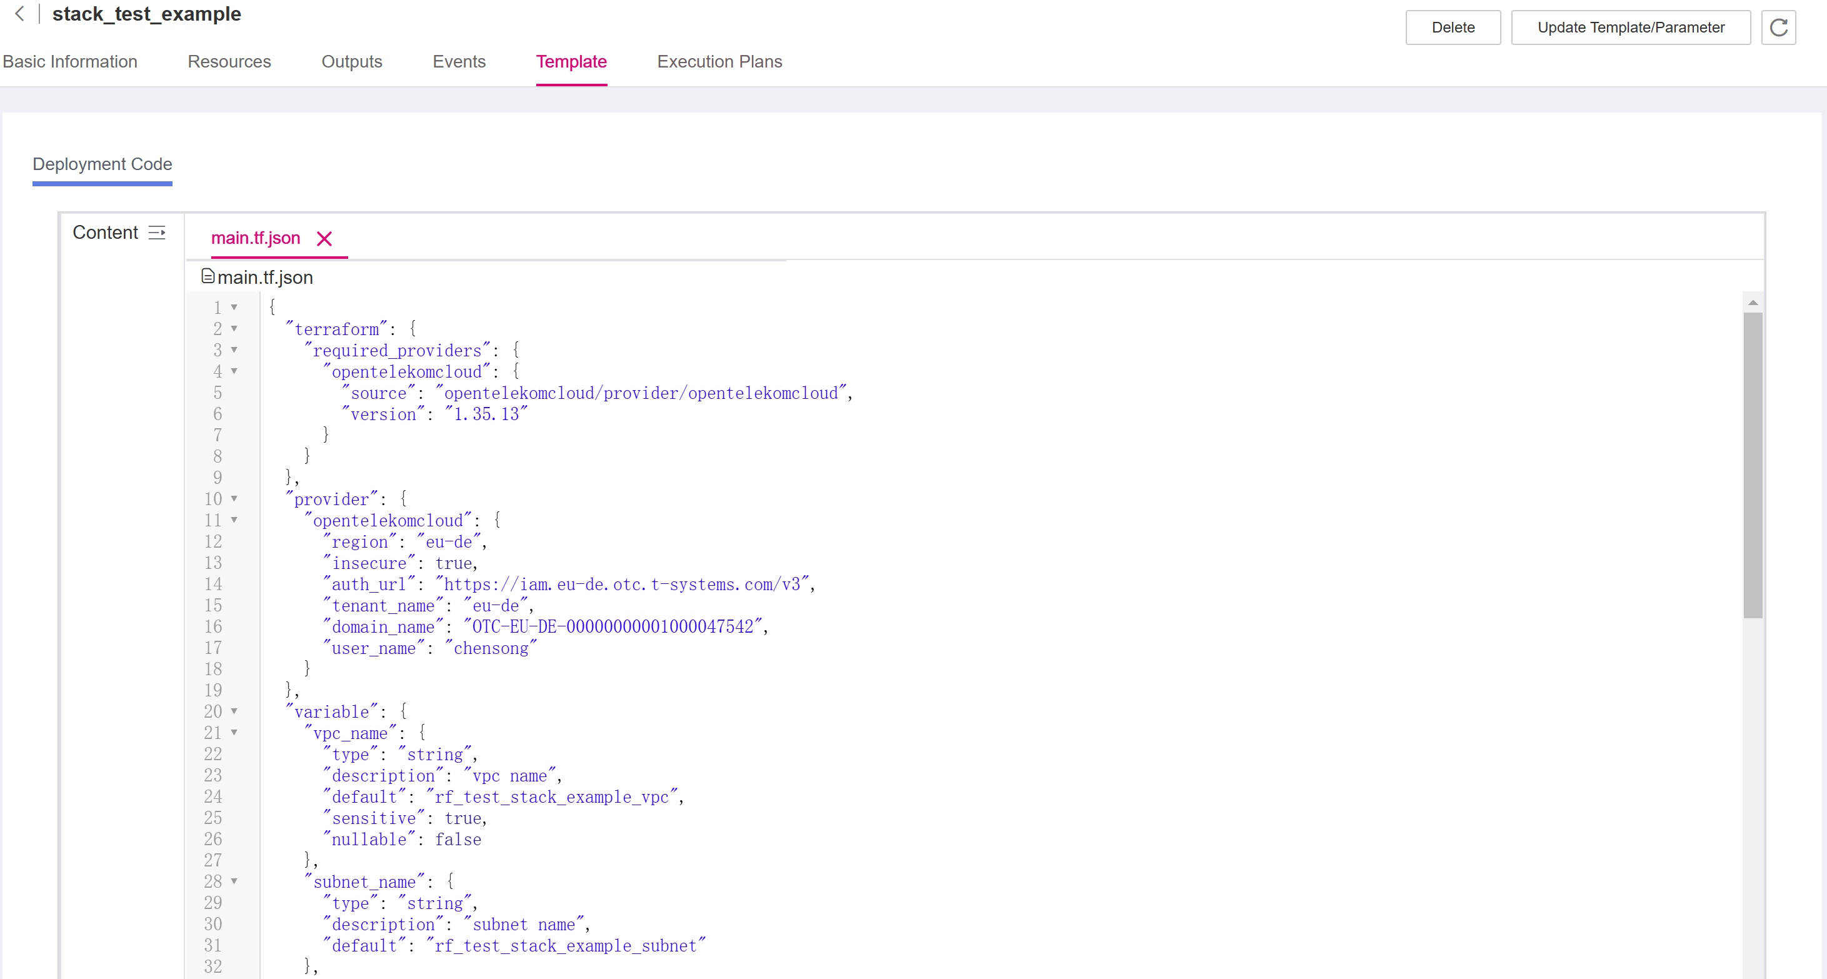Collapse required_providers block at line 3
Viewport: 1827px width, 979px height.
click(234, 349)
